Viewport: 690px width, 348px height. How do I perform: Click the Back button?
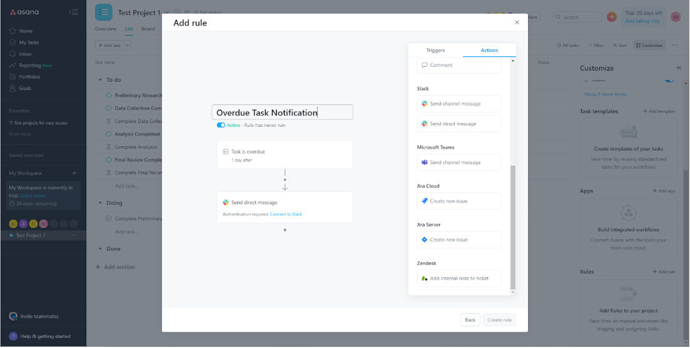pos(470,320)
